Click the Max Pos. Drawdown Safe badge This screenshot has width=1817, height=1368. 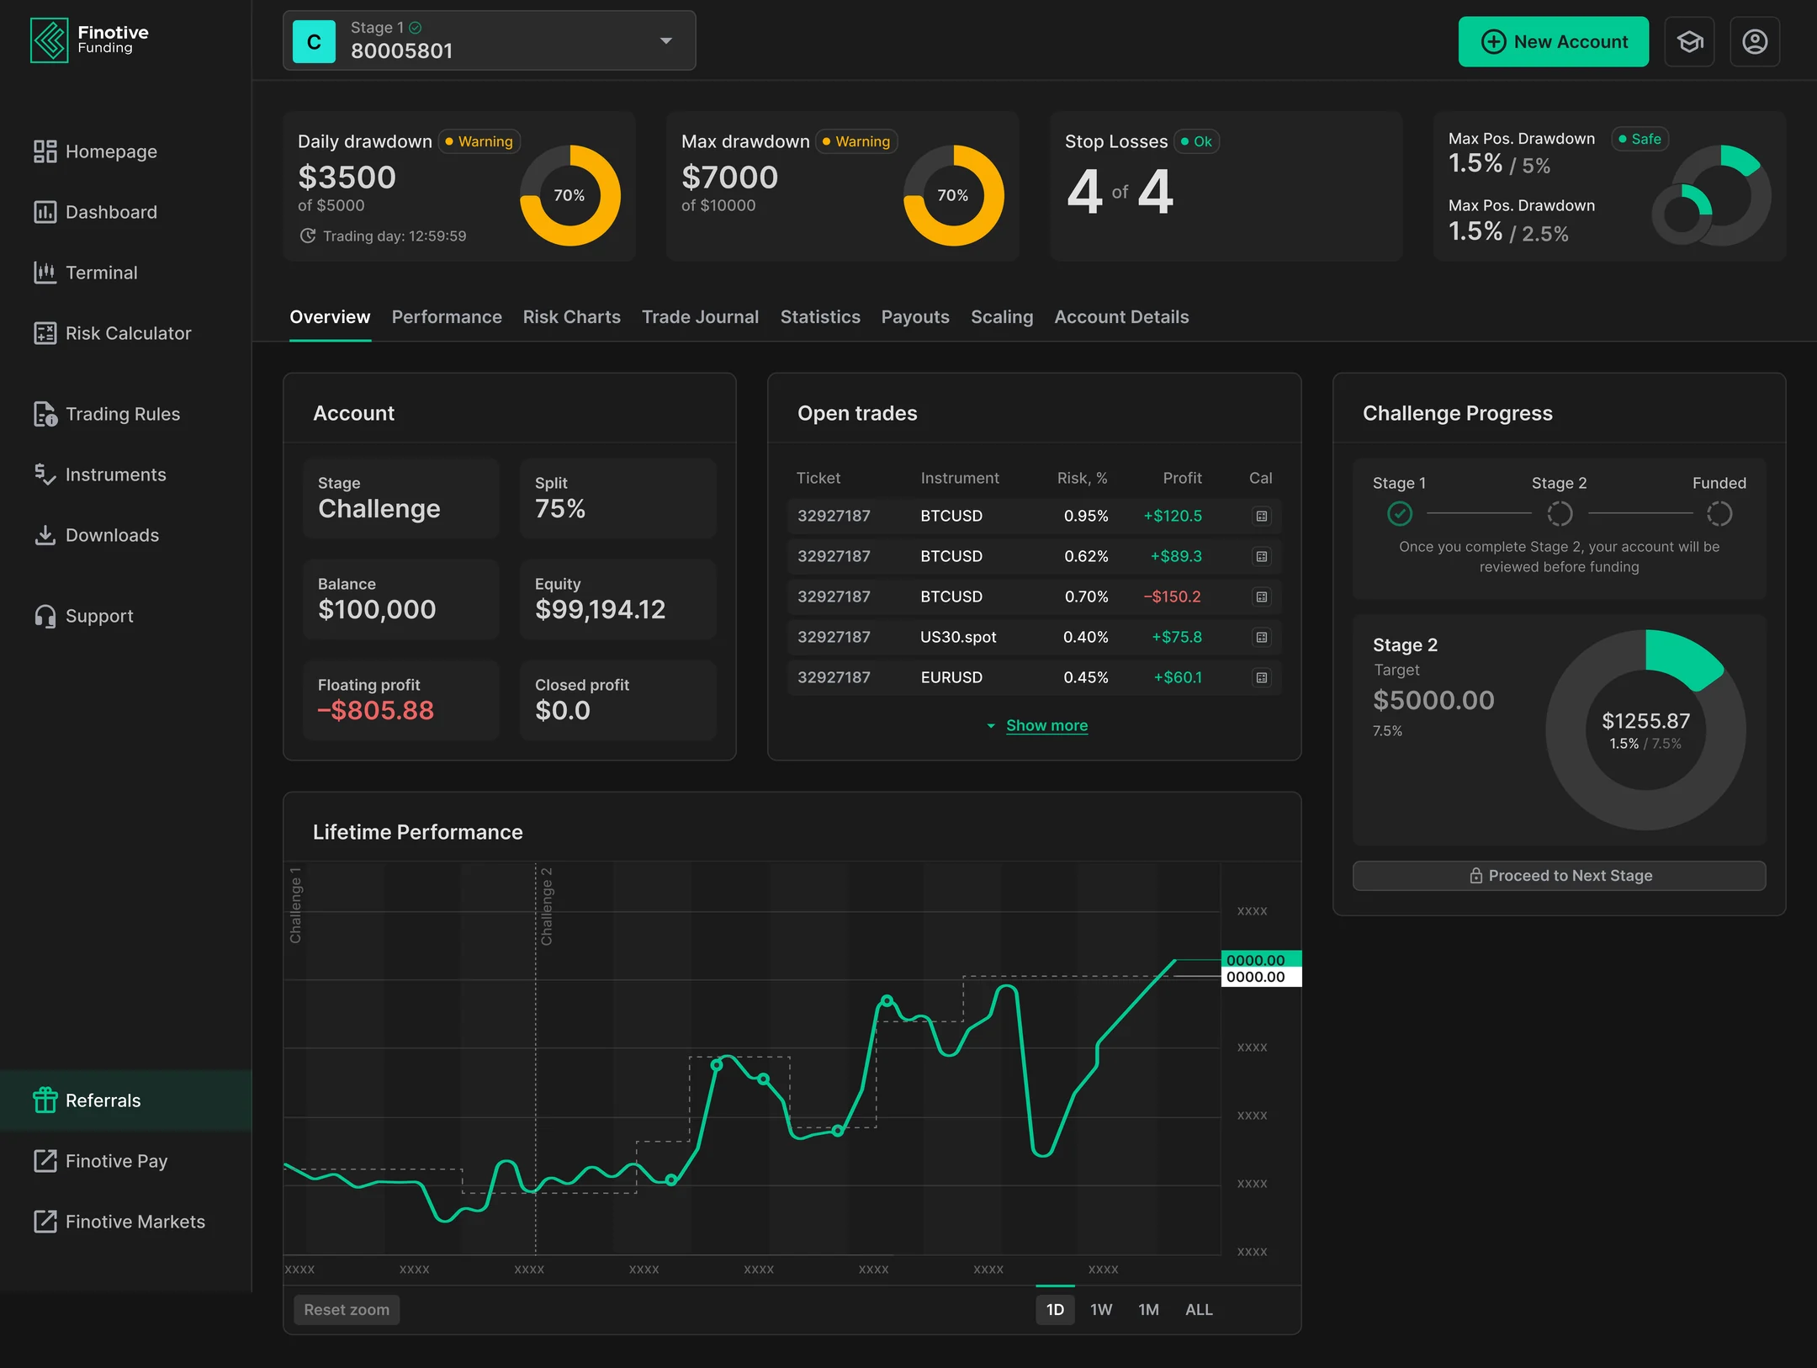[x=1640, y=139]
